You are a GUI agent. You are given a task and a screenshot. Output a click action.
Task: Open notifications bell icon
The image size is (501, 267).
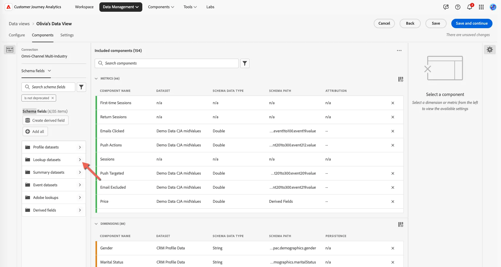(x=470, y=7)
